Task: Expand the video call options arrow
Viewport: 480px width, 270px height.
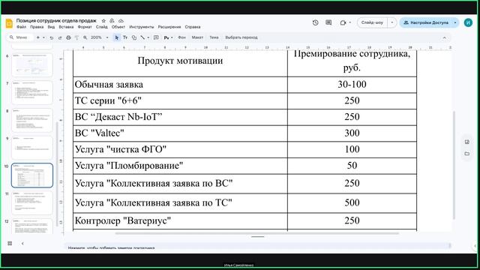Action: pyautogui.click(x=350, y=22)
